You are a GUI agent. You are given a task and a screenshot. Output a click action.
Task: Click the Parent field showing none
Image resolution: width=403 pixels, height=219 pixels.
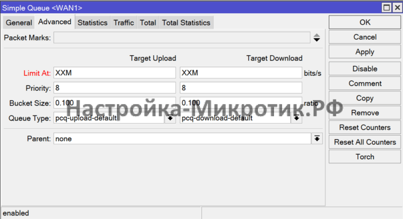pyautogui.click(x=183, y=139)
